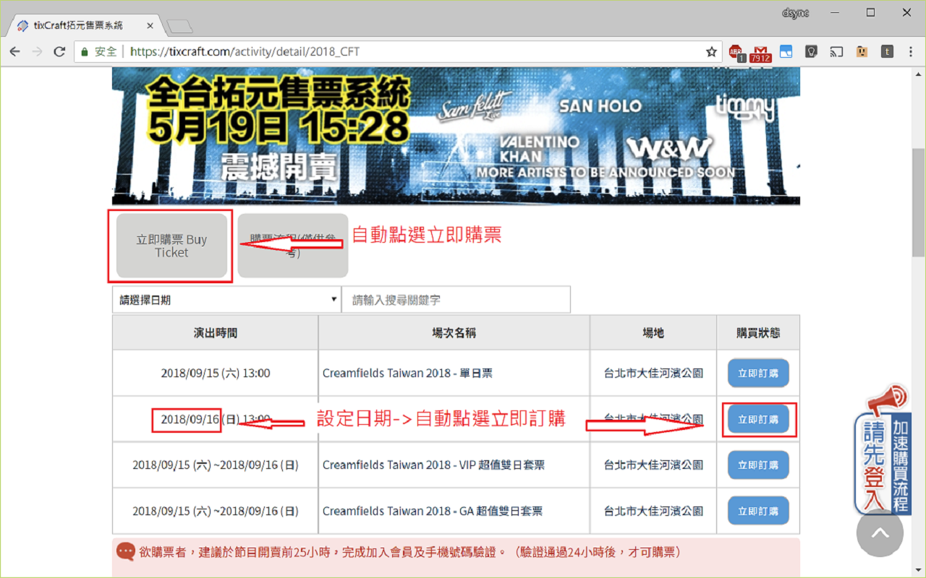Open the Cast extension
This screenshot has height=578, width=926.
pos(836,52)
